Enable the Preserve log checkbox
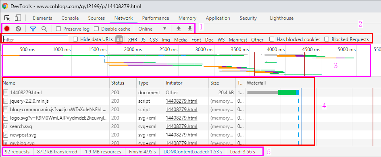The width and height of the screenshot is (381, 157). pyautogui.click(x=58, y=29)
